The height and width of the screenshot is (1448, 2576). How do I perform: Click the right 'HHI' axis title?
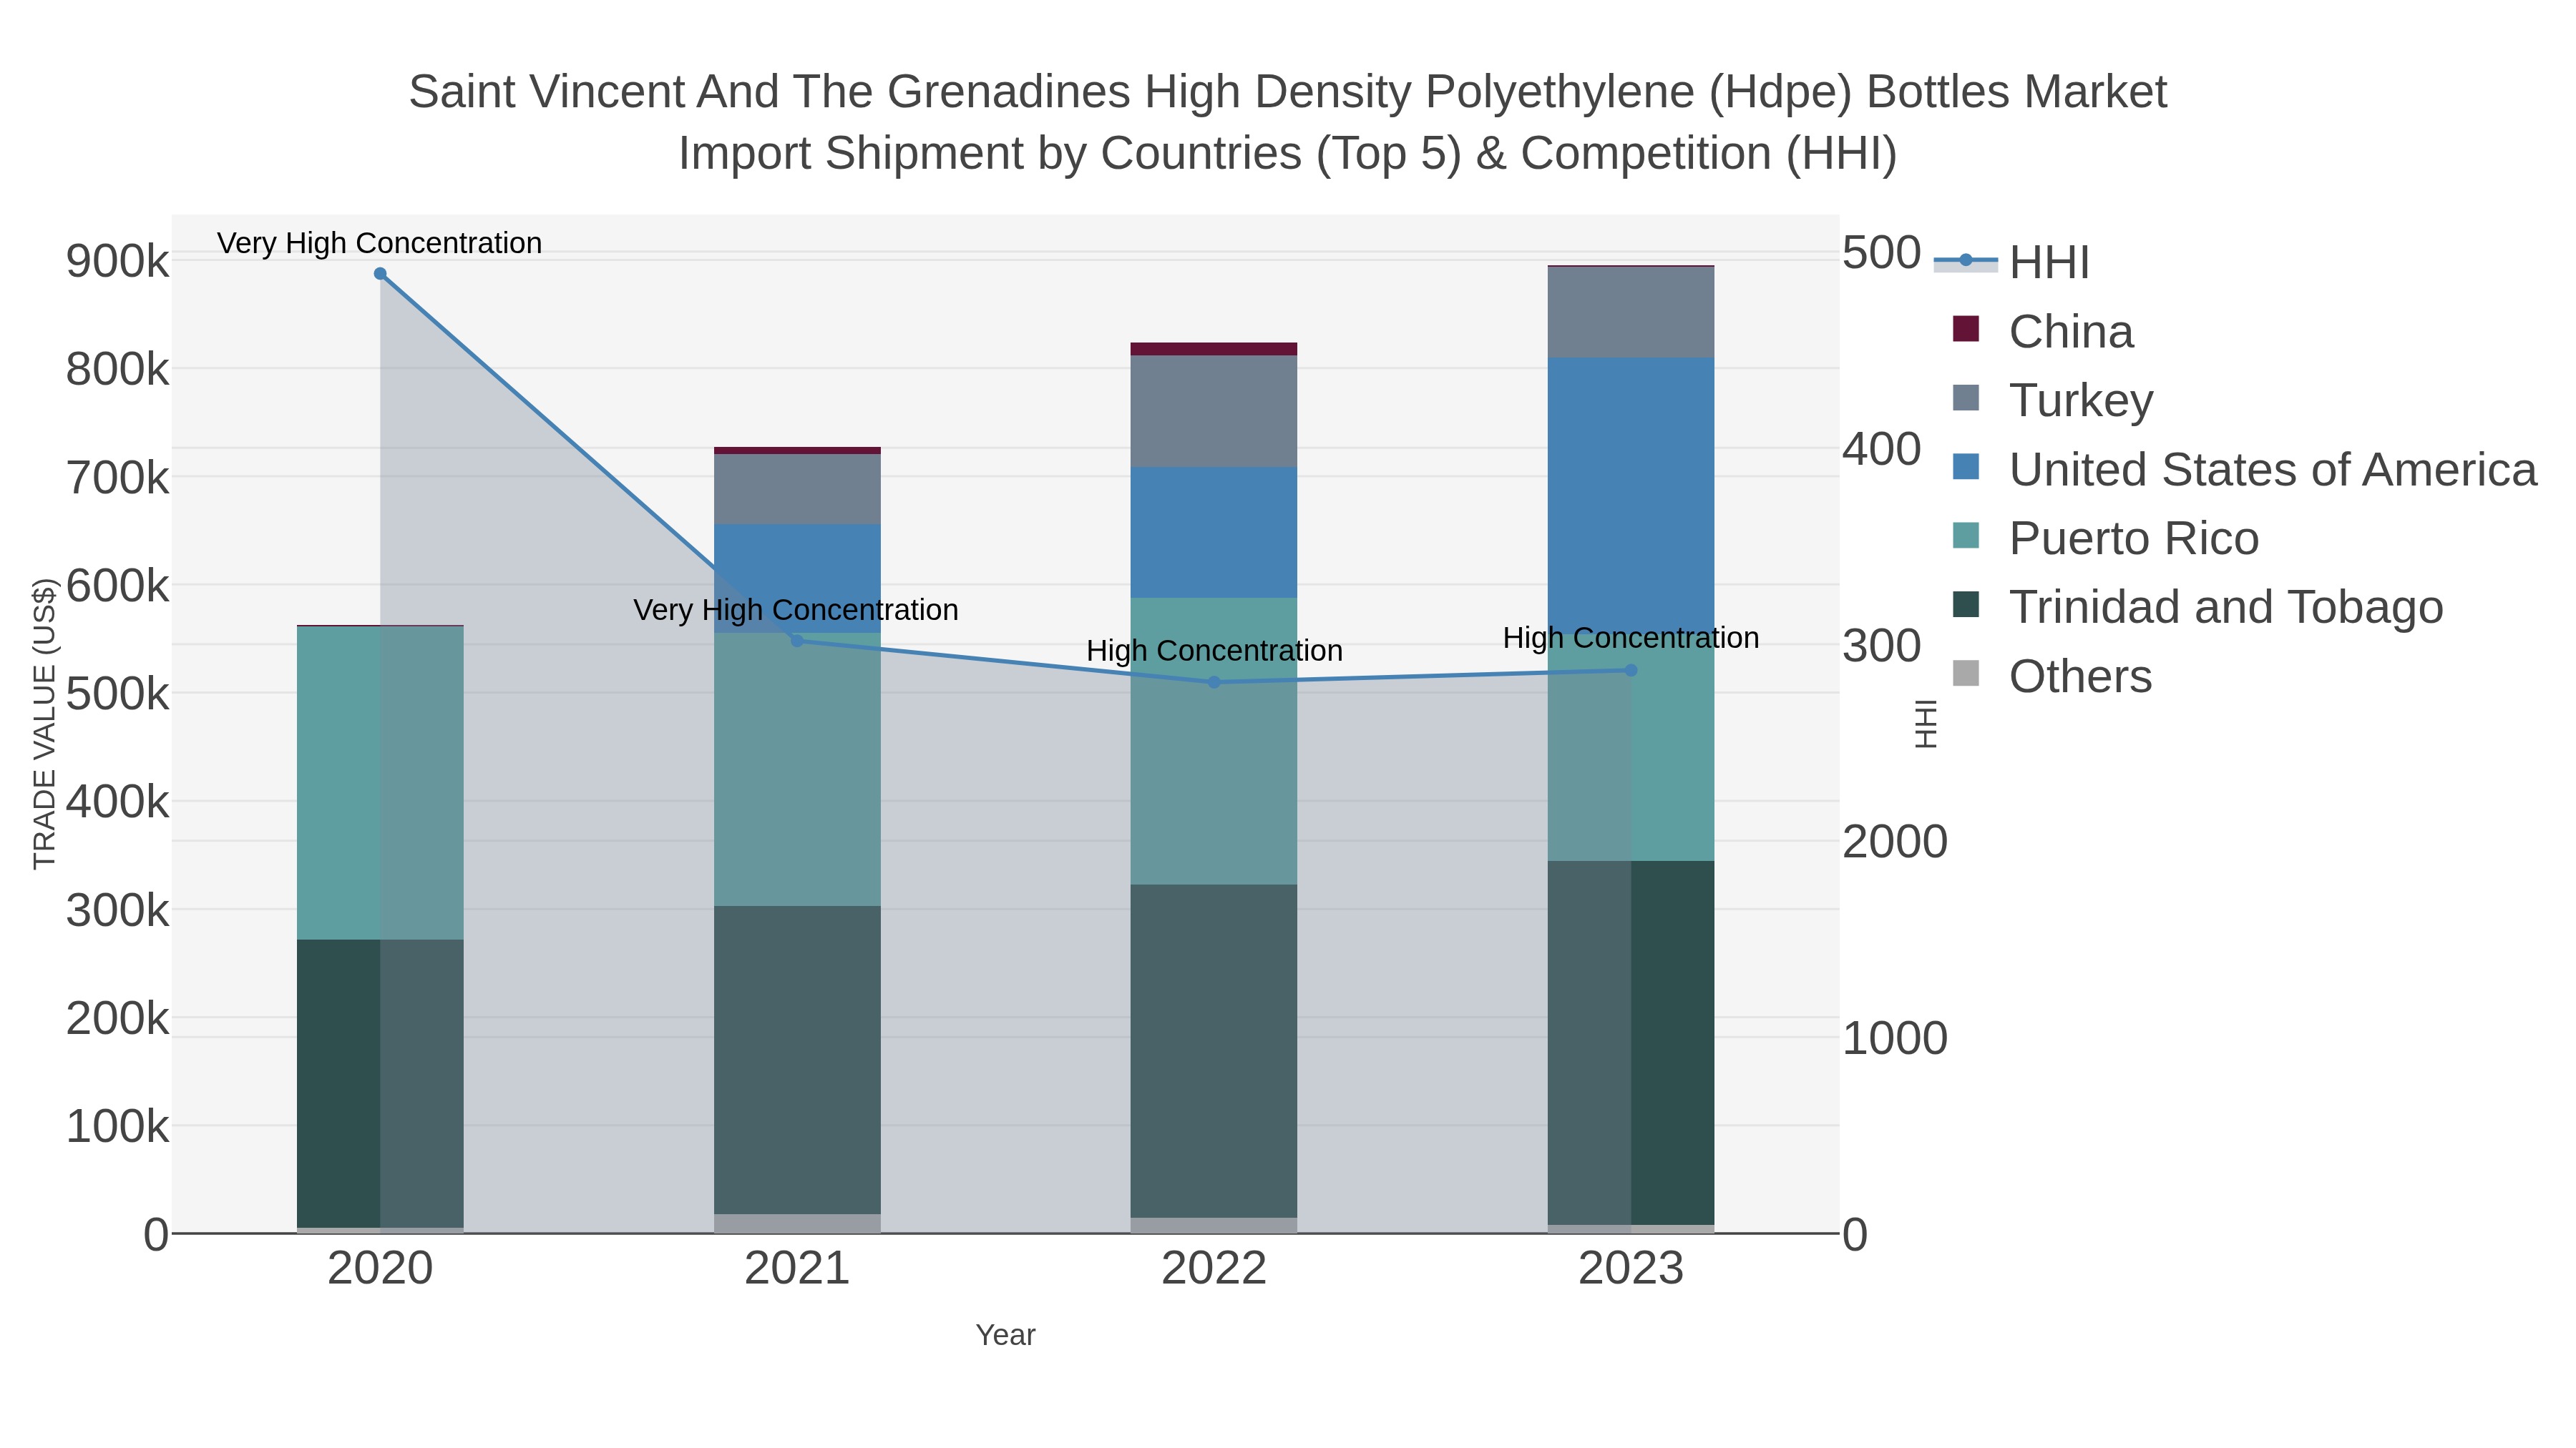[1926, 724]
